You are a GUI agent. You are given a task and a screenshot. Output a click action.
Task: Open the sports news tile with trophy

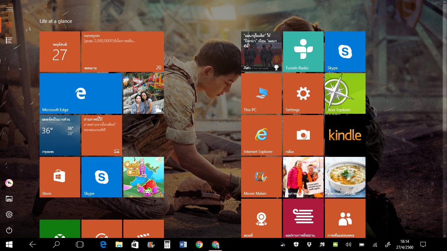(x=261, y=52)
